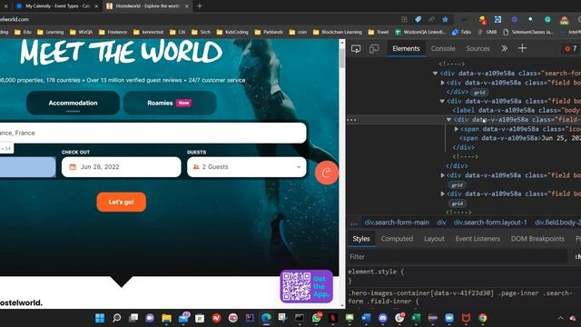581x327 pixels.
Task: Click the shopping price tag icon in address bar
Action: (418, 19)
